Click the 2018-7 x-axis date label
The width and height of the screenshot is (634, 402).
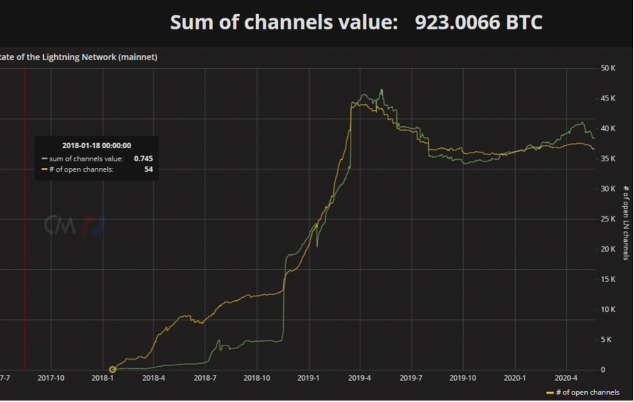[205, 379]
